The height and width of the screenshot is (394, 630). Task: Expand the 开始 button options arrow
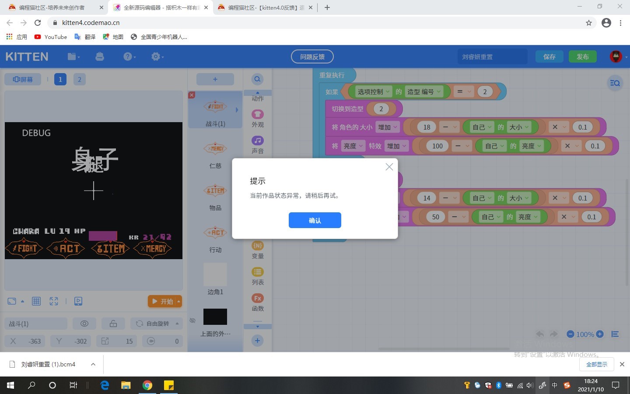tap(178, 301)
